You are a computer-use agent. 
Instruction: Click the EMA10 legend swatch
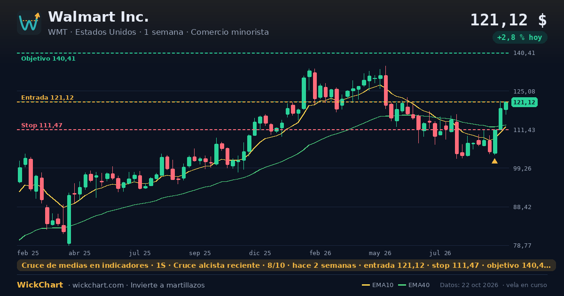click(x=366, y=285)
